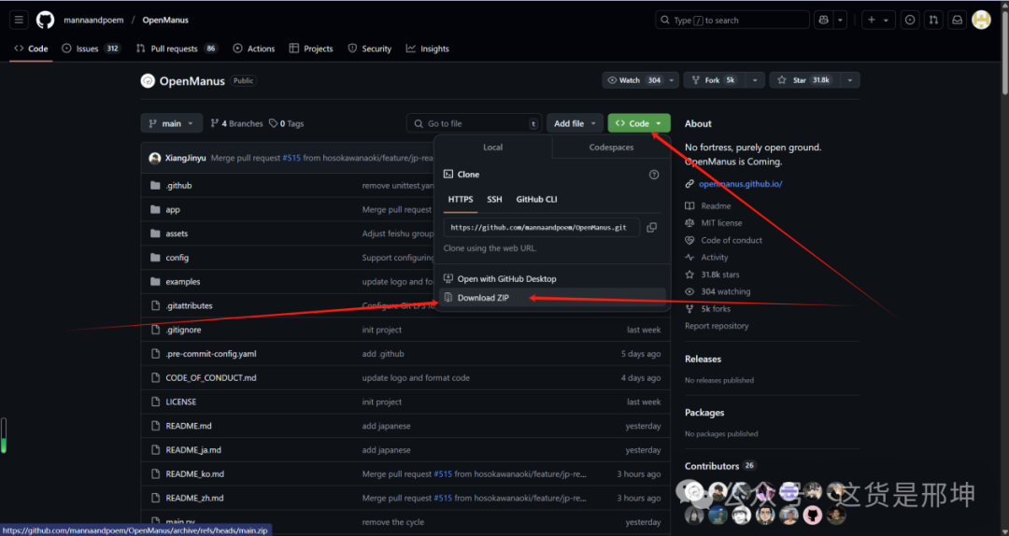Open the .gitignore file
Image resolution: width=1009 pixels, height=536 pixels.
click(x=183, y=330)
